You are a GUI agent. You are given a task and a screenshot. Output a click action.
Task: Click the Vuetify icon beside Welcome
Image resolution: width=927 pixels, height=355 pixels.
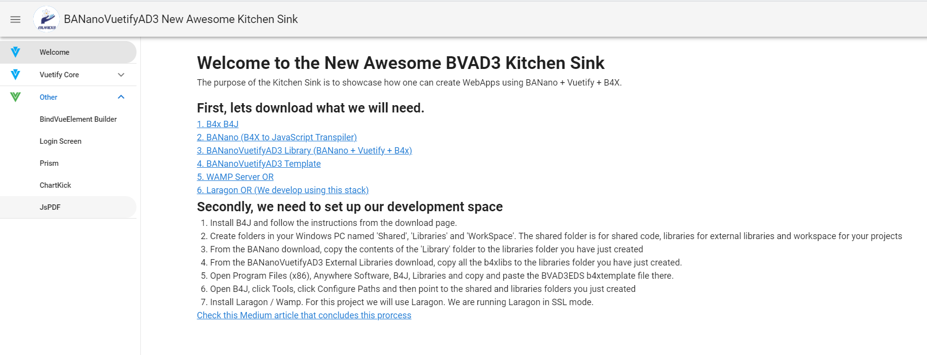click(x=15, y=52)
